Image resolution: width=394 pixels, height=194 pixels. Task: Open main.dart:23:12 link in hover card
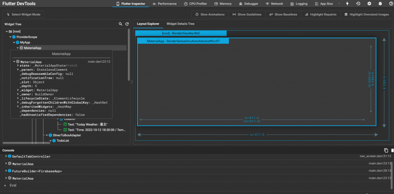pyautogui.click(x=99, y=61)
